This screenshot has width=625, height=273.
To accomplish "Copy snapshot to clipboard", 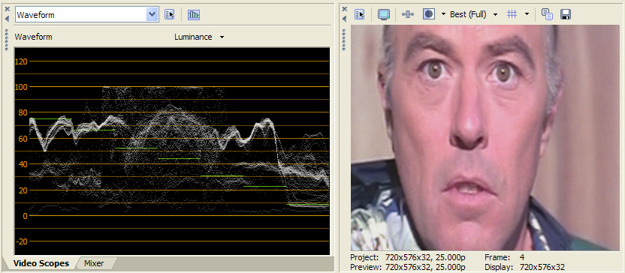I will (547, 14).
